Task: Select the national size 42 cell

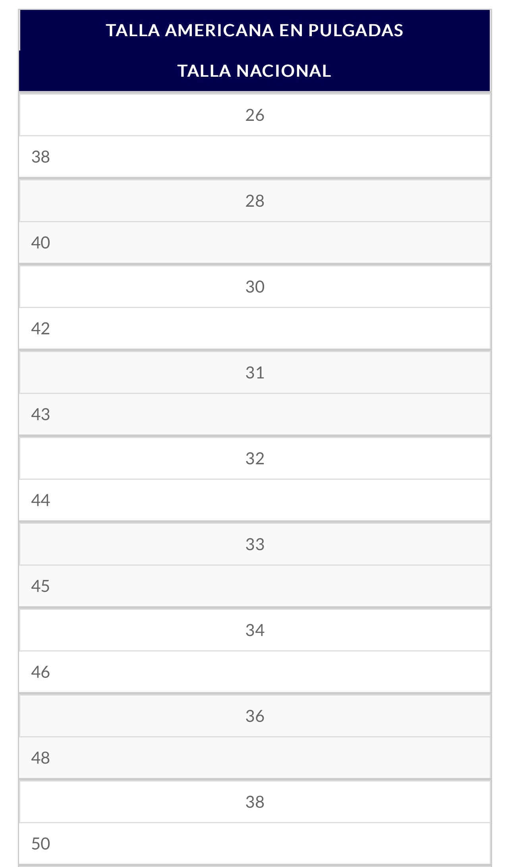Action: [x=41, y=328]
